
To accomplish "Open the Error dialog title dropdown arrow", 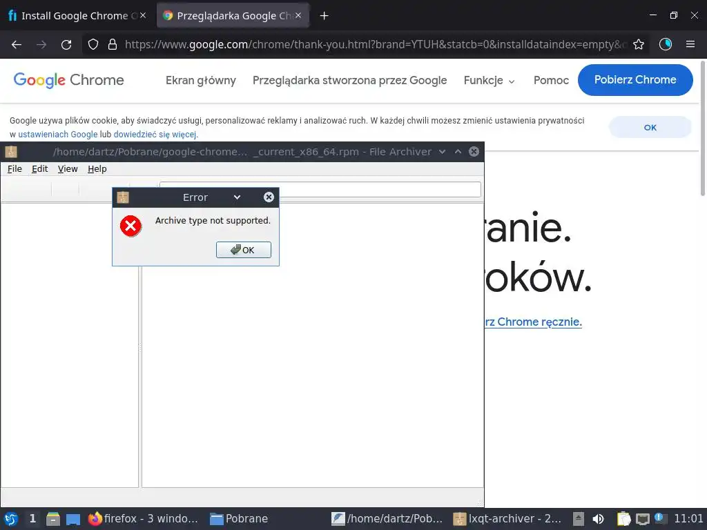I will pos(238,197).
